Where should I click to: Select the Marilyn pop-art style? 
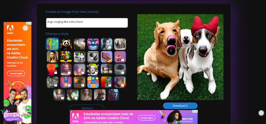pos(93,69)
